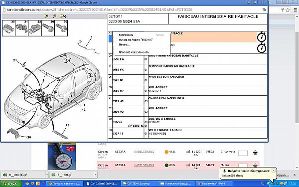Select part thumbnail number 30
The image size is (299, 187).
[x=8, y=28]
